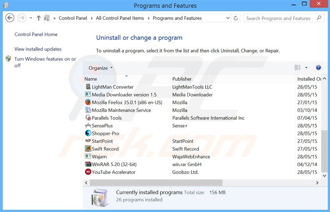
Task: Select the Shopper-Pro program name
Action: point(105,134)
